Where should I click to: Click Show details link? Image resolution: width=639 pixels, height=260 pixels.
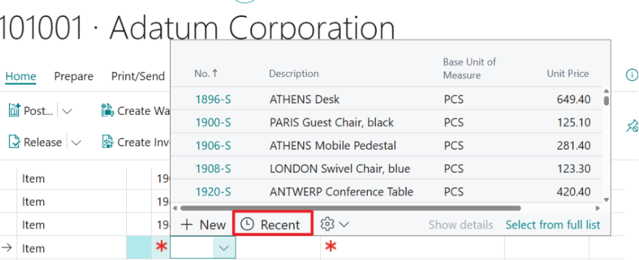coord(461,225)
